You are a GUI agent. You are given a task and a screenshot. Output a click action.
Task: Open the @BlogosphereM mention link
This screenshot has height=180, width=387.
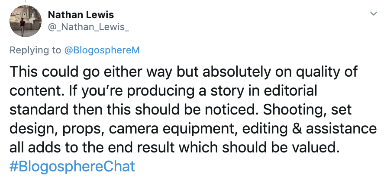pos(102,50)
